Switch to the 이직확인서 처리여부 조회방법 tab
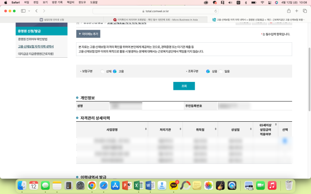Image resolution: width=311 pixels, height=194 pixels. pos(156,20)
